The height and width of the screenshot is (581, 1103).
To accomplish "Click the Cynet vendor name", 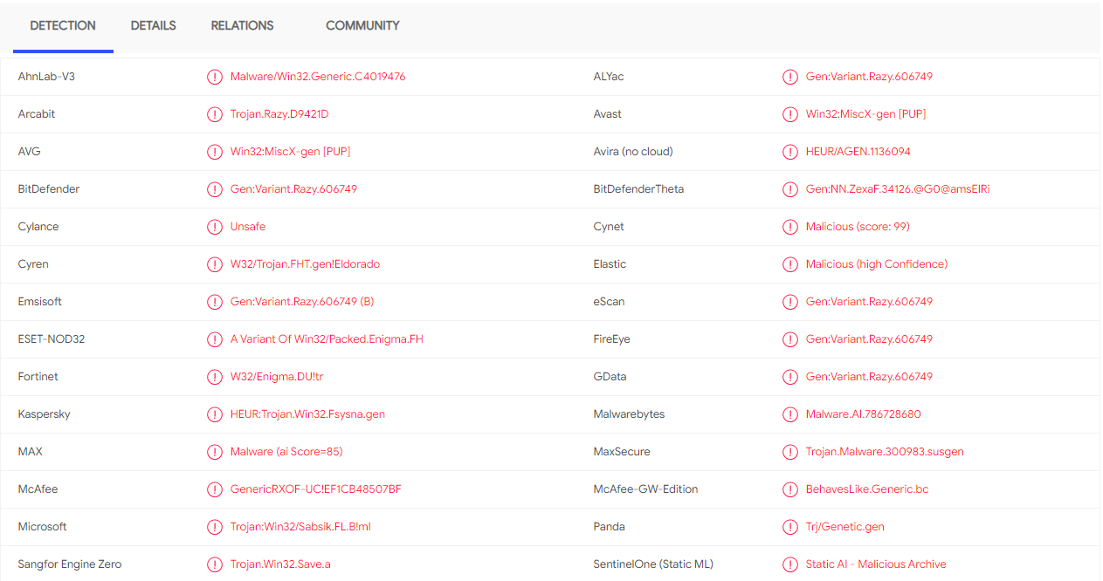I will [609, 227].
